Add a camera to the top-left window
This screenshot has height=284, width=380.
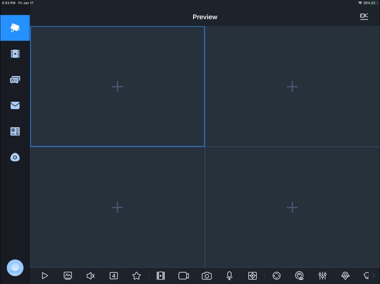coord(118,86)
